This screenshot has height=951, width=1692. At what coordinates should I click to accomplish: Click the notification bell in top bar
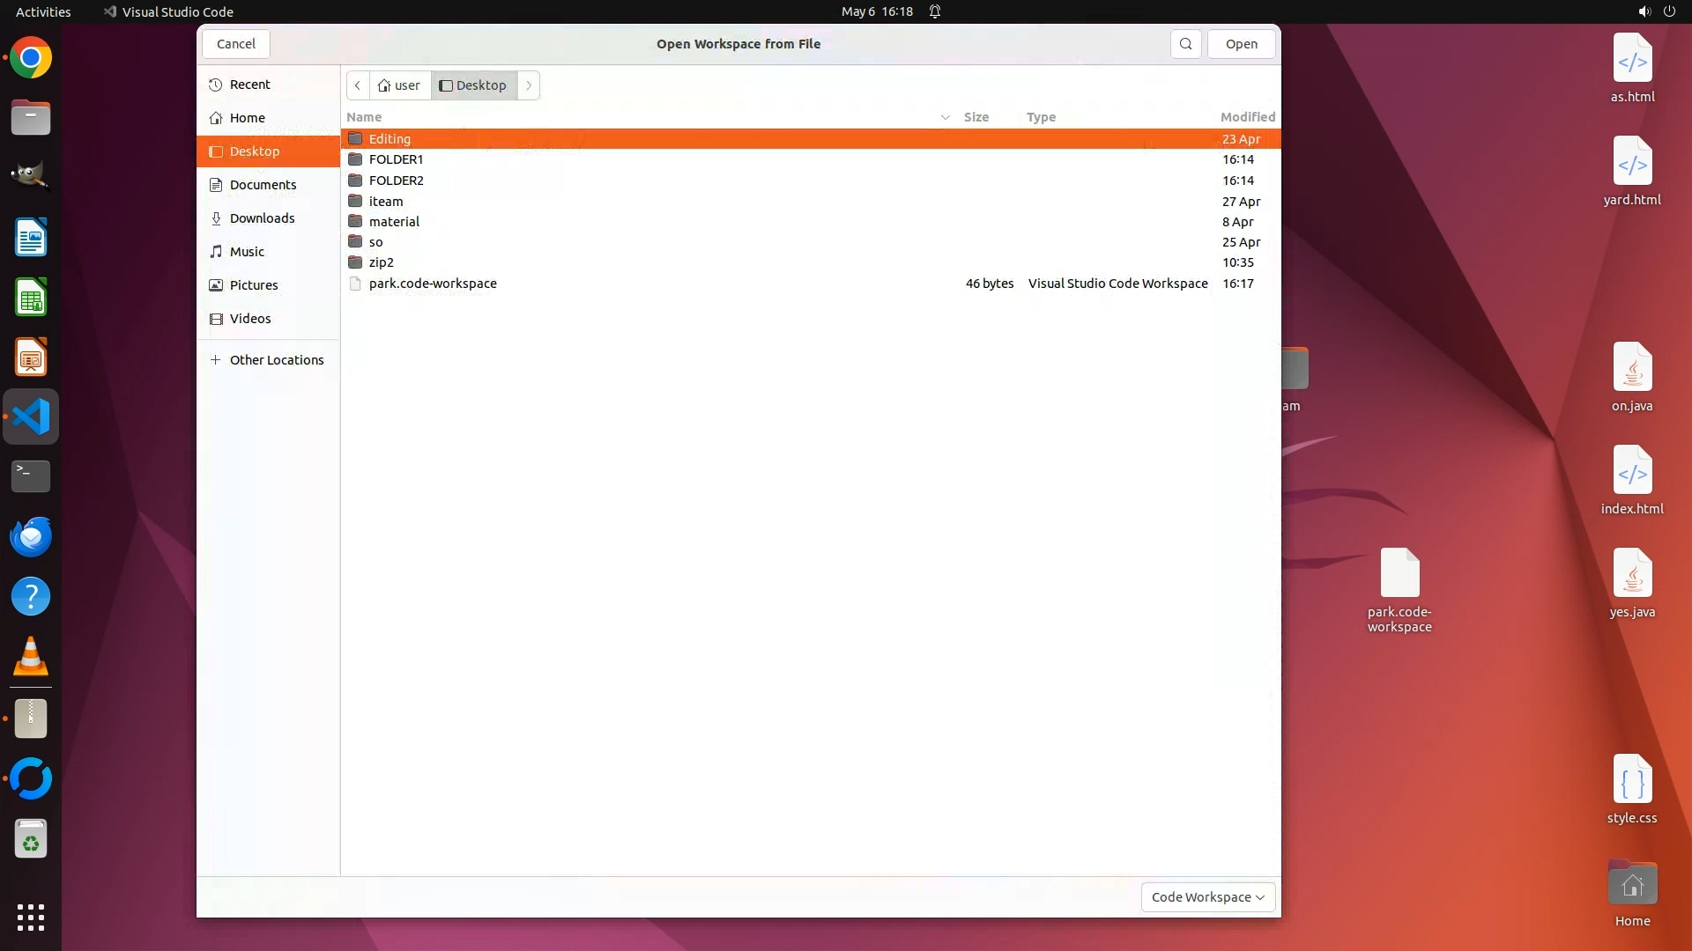(x=935, y=11)
